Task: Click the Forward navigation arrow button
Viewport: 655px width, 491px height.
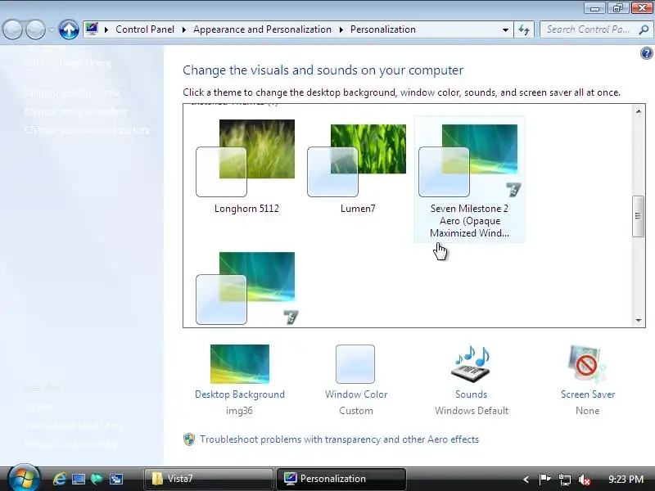Action: click(35, 29)
